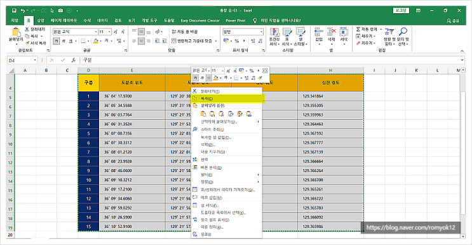The height and width of the screenshot is (245, 472).
Task: Click the last paste option icon in context menu
Action: (248, 114)
